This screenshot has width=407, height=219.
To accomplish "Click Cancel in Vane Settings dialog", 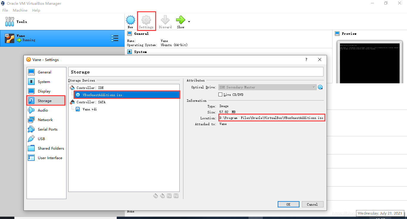I will (312, 204).
